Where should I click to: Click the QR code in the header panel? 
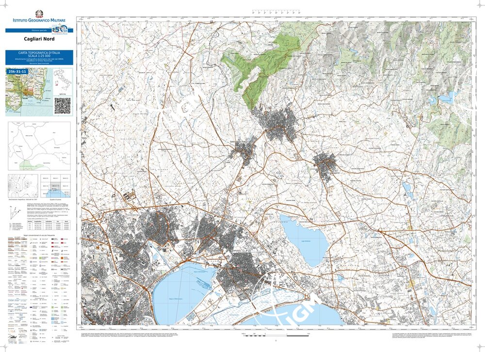(x=62, y=105)
